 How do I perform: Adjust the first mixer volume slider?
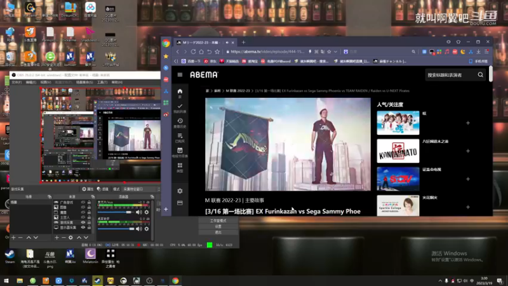click(116, 212)
